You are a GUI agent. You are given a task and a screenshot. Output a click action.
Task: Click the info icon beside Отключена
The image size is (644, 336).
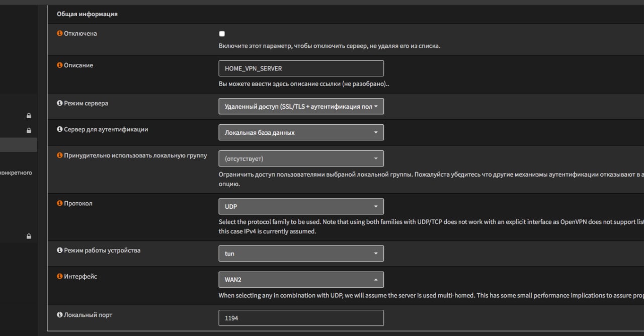(x=59, y=34)
